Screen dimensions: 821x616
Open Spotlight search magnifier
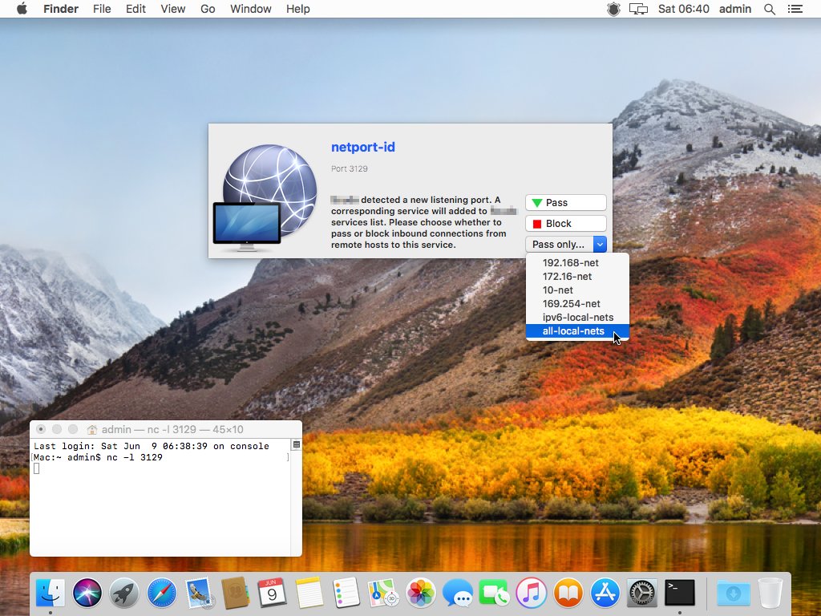click(769, 9)
